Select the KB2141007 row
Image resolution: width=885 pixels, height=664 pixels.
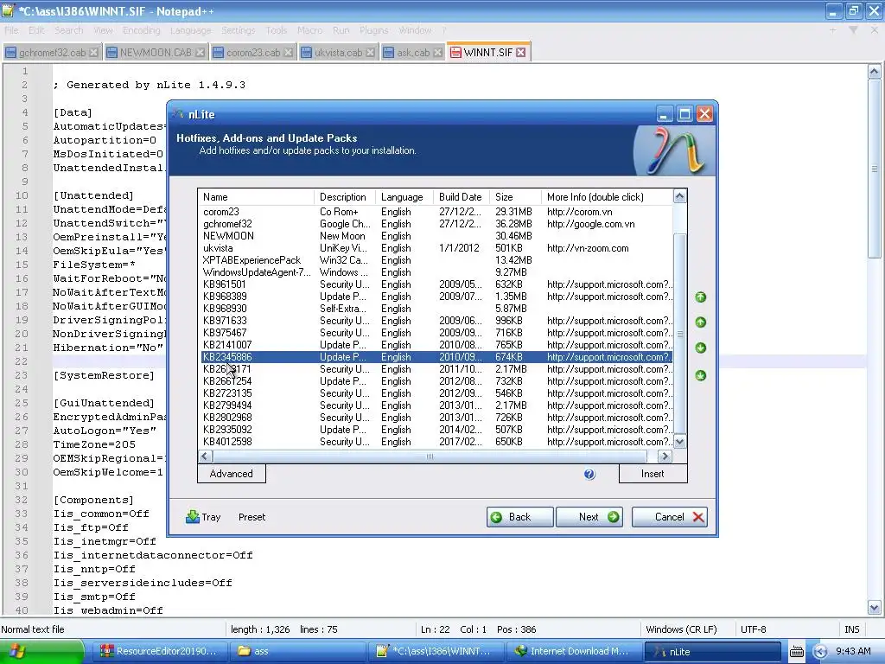tap(436, 345)
